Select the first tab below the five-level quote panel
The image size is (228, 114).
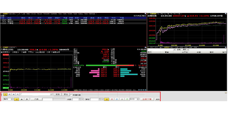(x=76, y=90)
